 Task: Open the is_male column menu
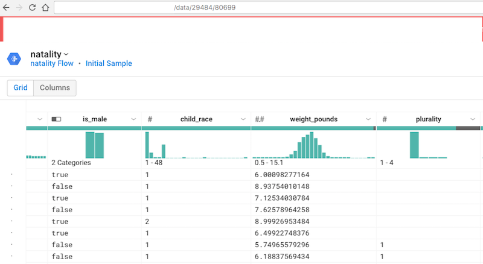(133, 119)
